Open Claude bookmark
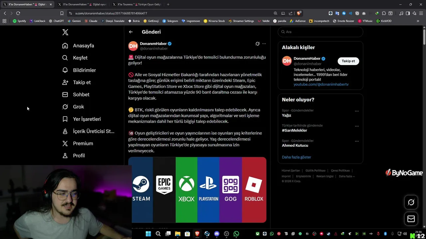 point(91,21)
